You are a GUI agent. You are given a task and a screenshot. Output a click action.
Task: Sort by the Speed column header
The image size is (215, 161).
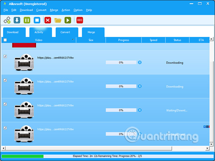(x=154, y=40)
